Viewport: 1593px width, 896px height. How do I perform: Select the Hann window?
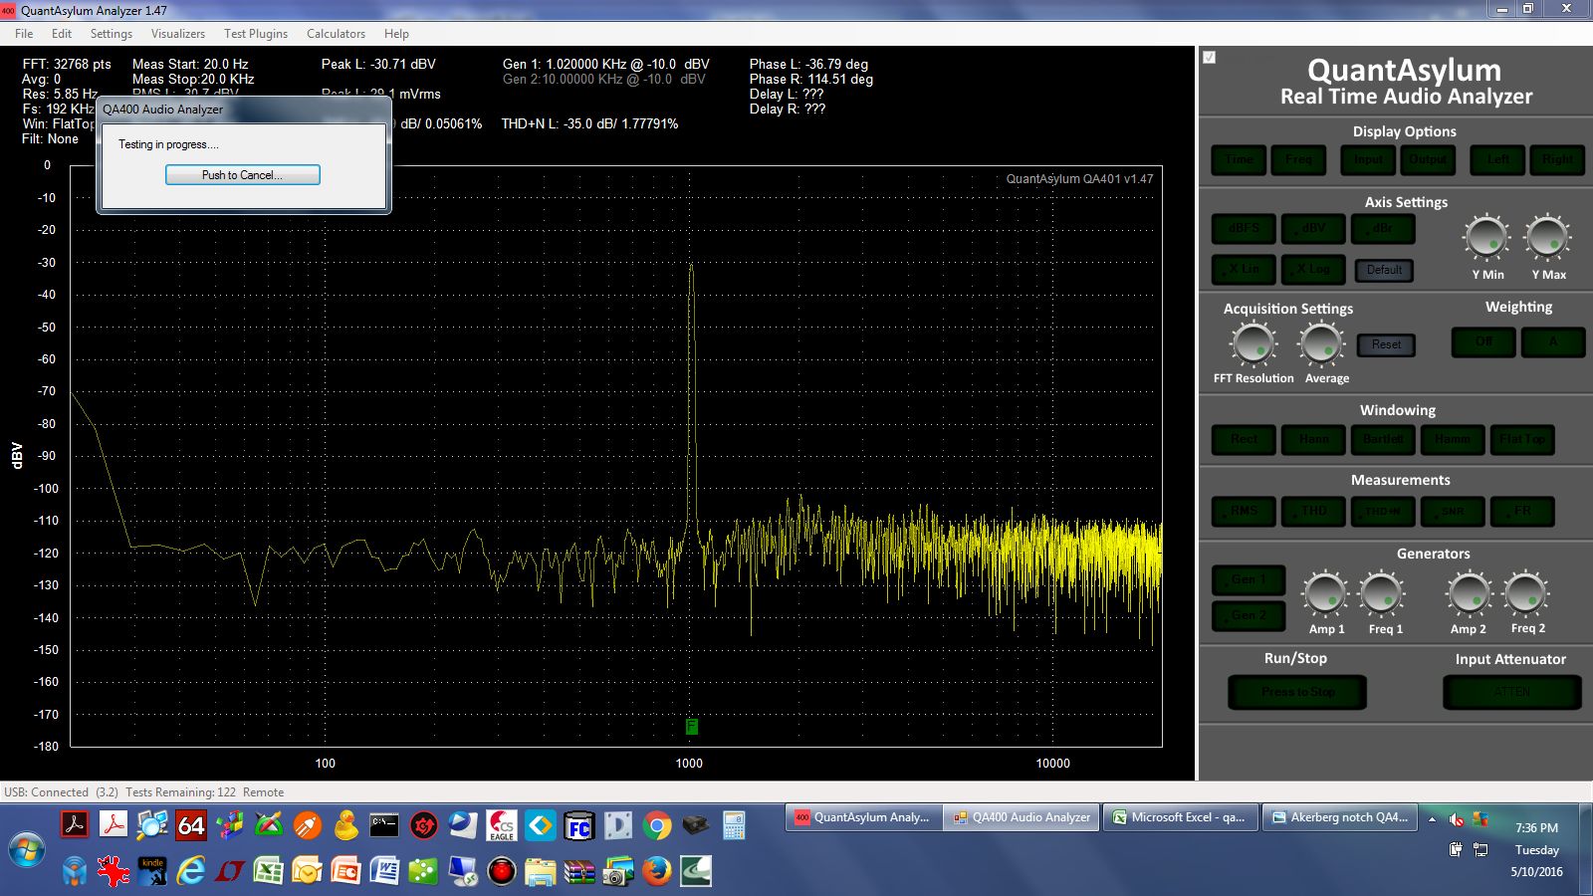tap(1313, 439)
